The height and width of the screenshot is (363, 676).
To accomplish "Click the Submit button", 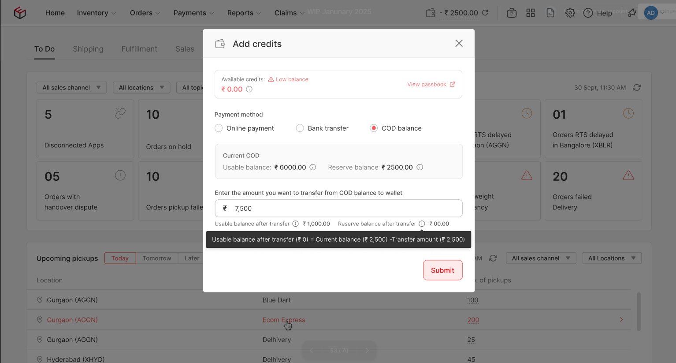I will [442, 270].
